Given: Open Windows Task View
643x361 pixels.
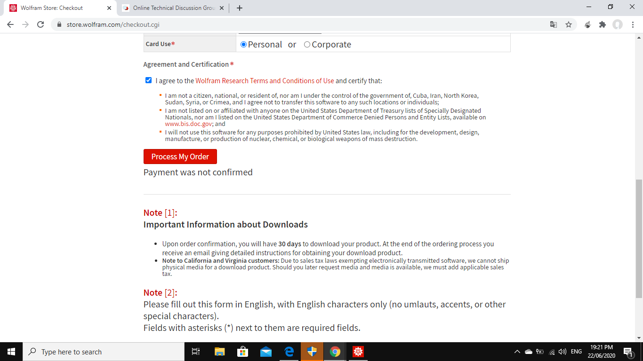Looking at the screenshot, I should pyautogui.click(x=196, y=352).
